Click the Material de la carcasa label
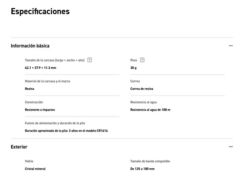The width and height of the screenshot is (244, 178). [47, 81]
